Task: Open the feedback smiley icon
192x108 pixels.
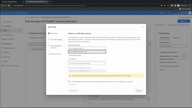Action: coord(169,13)
